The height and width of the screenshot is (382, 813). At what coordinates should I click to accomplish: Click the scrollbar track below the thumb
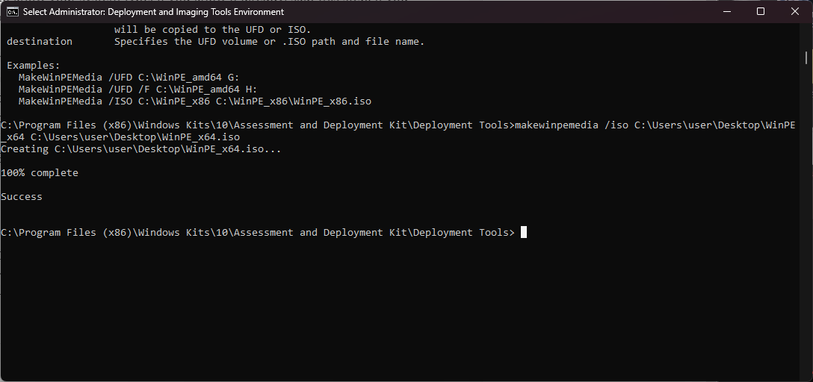tap(806, 224)
